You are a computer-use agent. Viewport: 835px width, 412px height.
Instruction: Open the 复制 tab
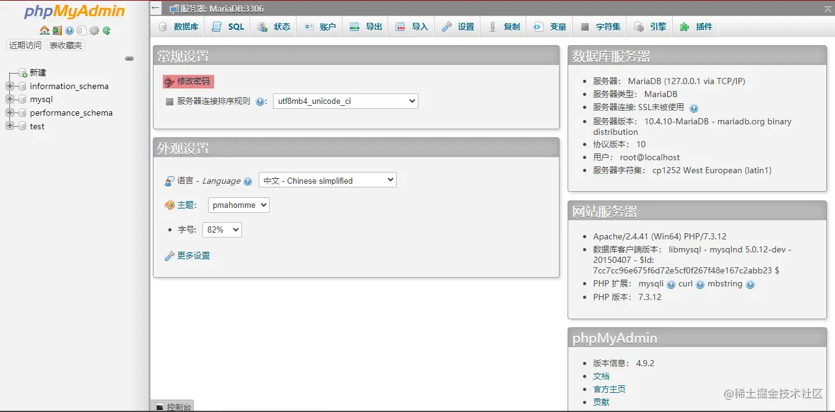(504, 27)
